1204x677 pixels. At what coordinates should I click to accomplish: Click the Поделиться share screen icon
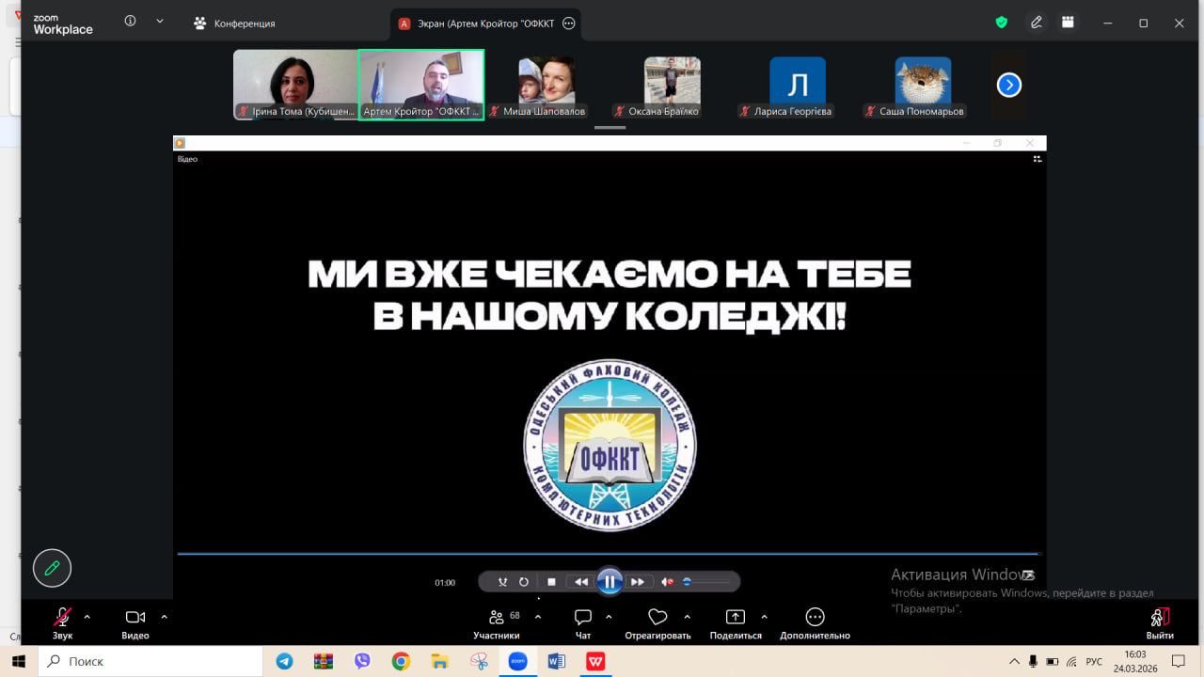click(x=735, y=618)
